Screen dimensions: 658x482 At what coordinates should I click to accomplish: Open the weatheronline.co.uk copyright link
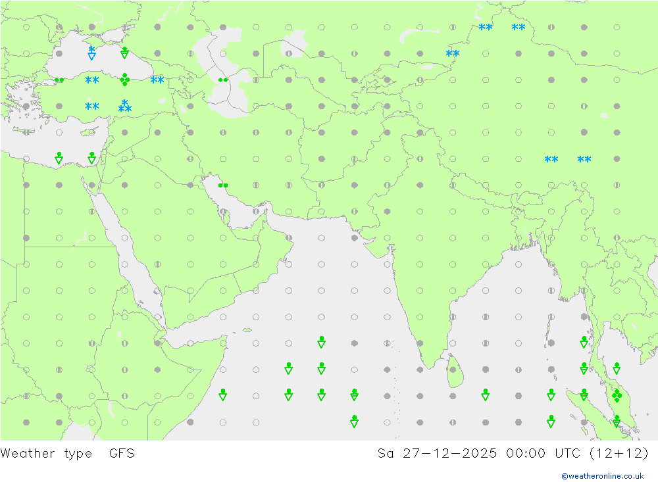(603, 476)
